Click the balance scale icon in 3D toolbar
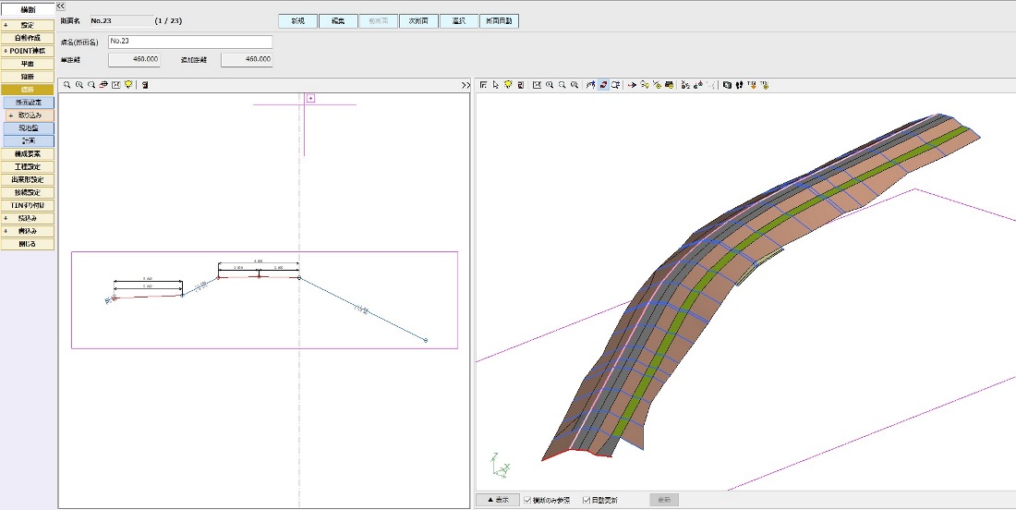The height and width of the screenshot is (510, 1016). point(697,85)
